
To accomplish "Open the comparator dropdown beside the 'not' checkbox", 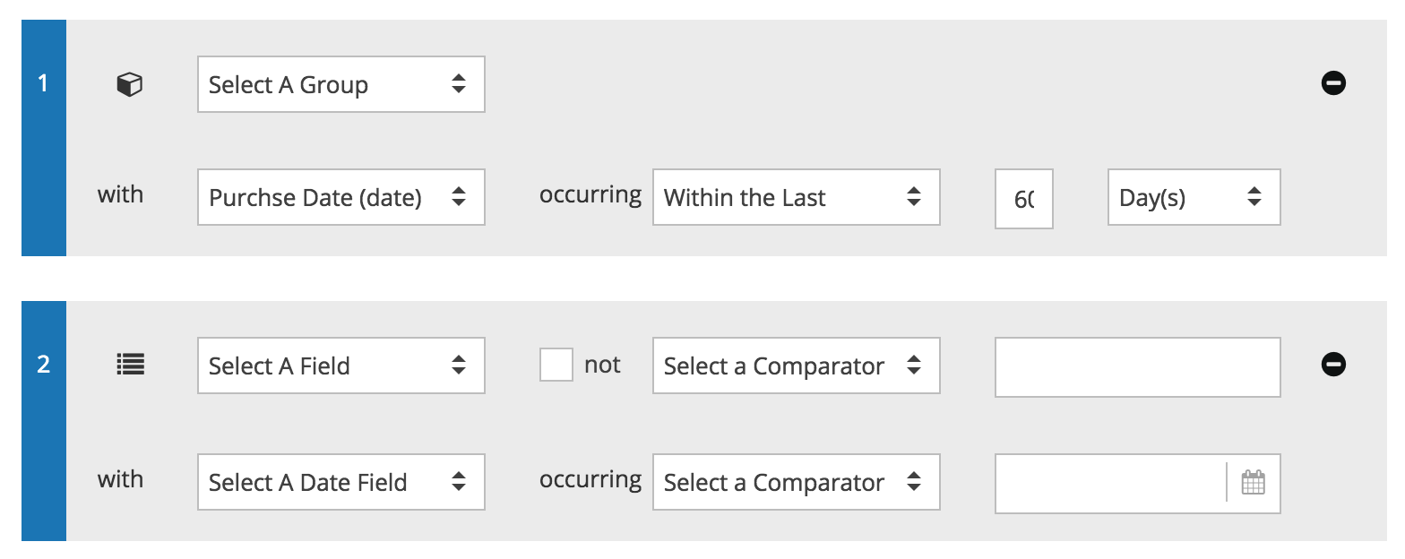I will (x=796, y=365).
